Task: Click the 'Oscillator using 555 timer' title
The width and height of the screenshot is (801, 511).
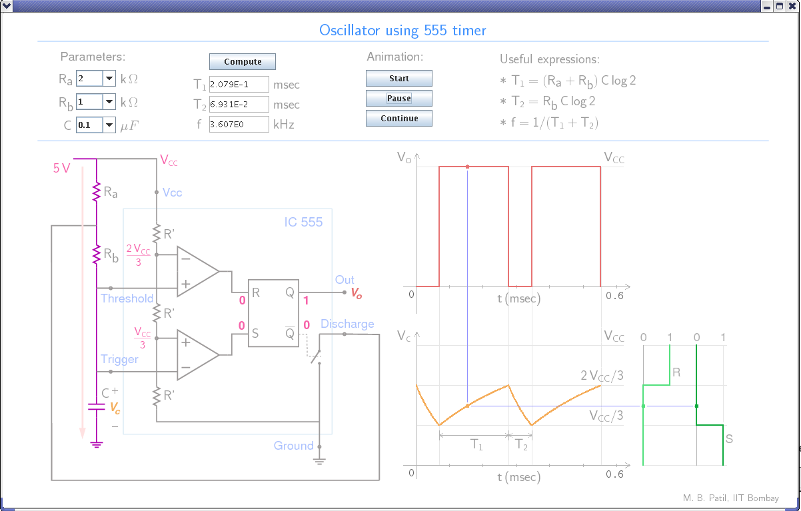Action: [x=402, y=31]
